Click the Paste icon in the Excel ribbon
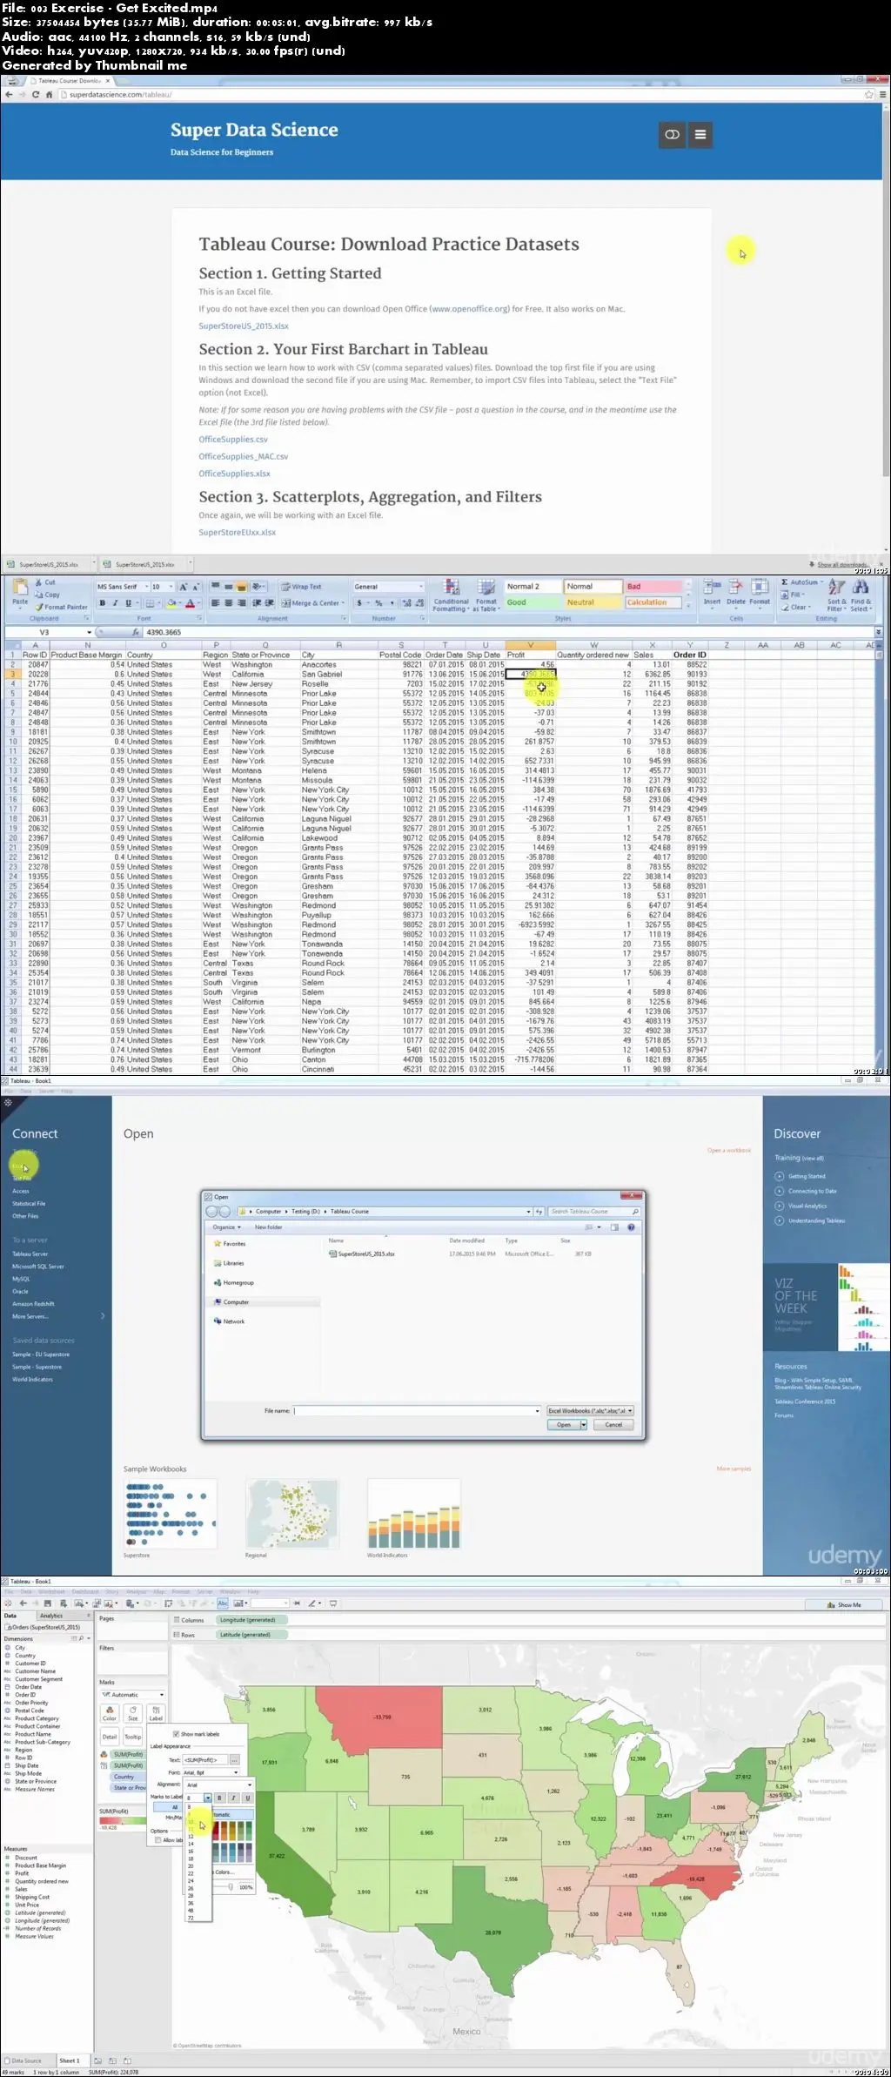 tap(20, 592)
